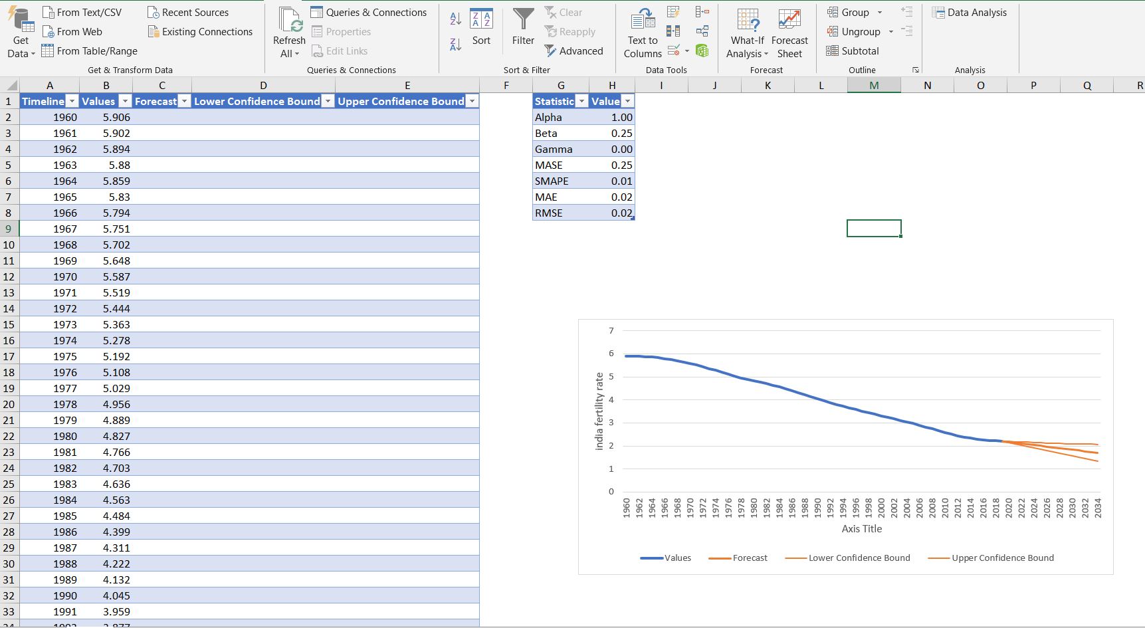Click the Advanced filter button
Screen dimensions: 1145x628
(x=574, y=51)
